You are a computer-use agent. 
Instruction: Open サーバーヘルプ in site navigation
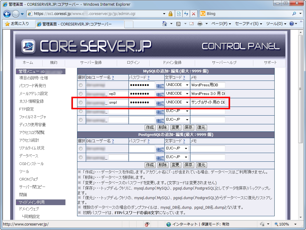pyautogui.click(x=224, y=63)
